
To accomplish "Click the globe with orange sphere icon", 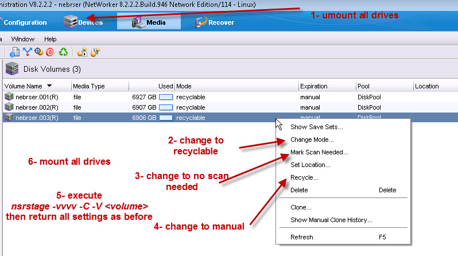I will pyautogui.click(x=38, y=52).
